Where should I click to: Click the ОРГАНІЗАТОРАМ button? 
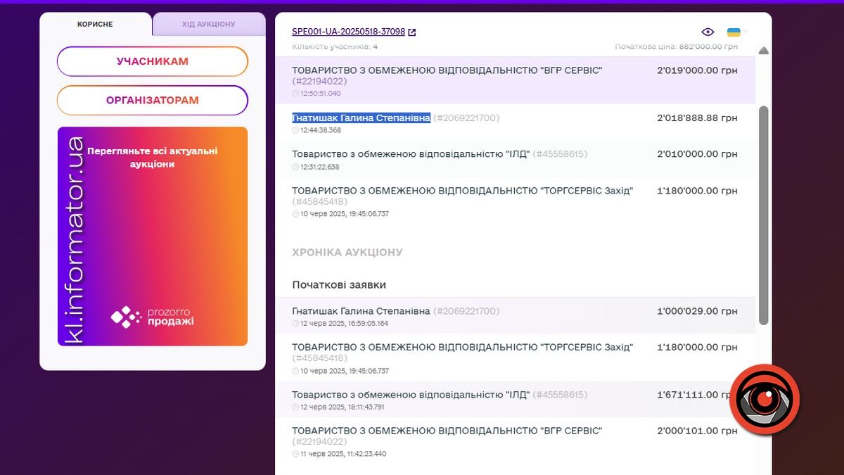click(x=152, y=100)
